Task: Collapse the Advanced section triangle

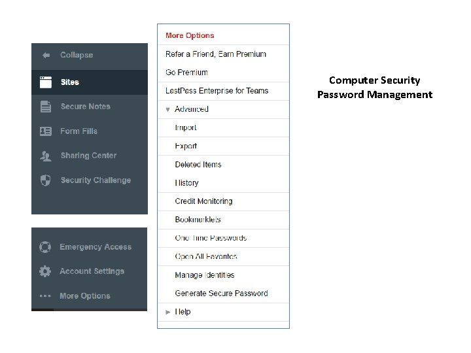Action: 168,109
